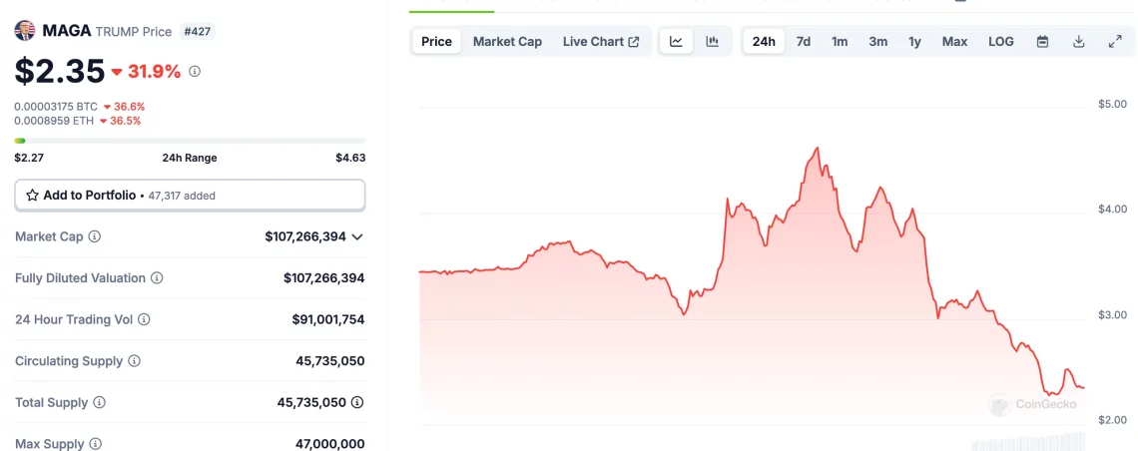Viewport: 1138px width, 451px height.
Task: Expand Market Cap details chevron
Action: [357, 236]
